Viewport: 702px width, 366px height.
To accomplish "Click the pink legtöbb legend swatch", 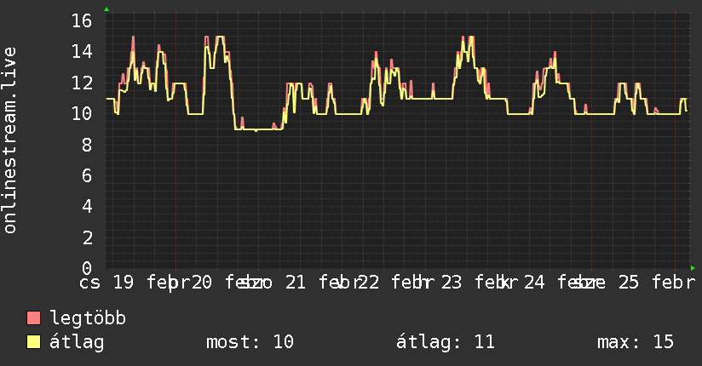I will coord(33,318).
